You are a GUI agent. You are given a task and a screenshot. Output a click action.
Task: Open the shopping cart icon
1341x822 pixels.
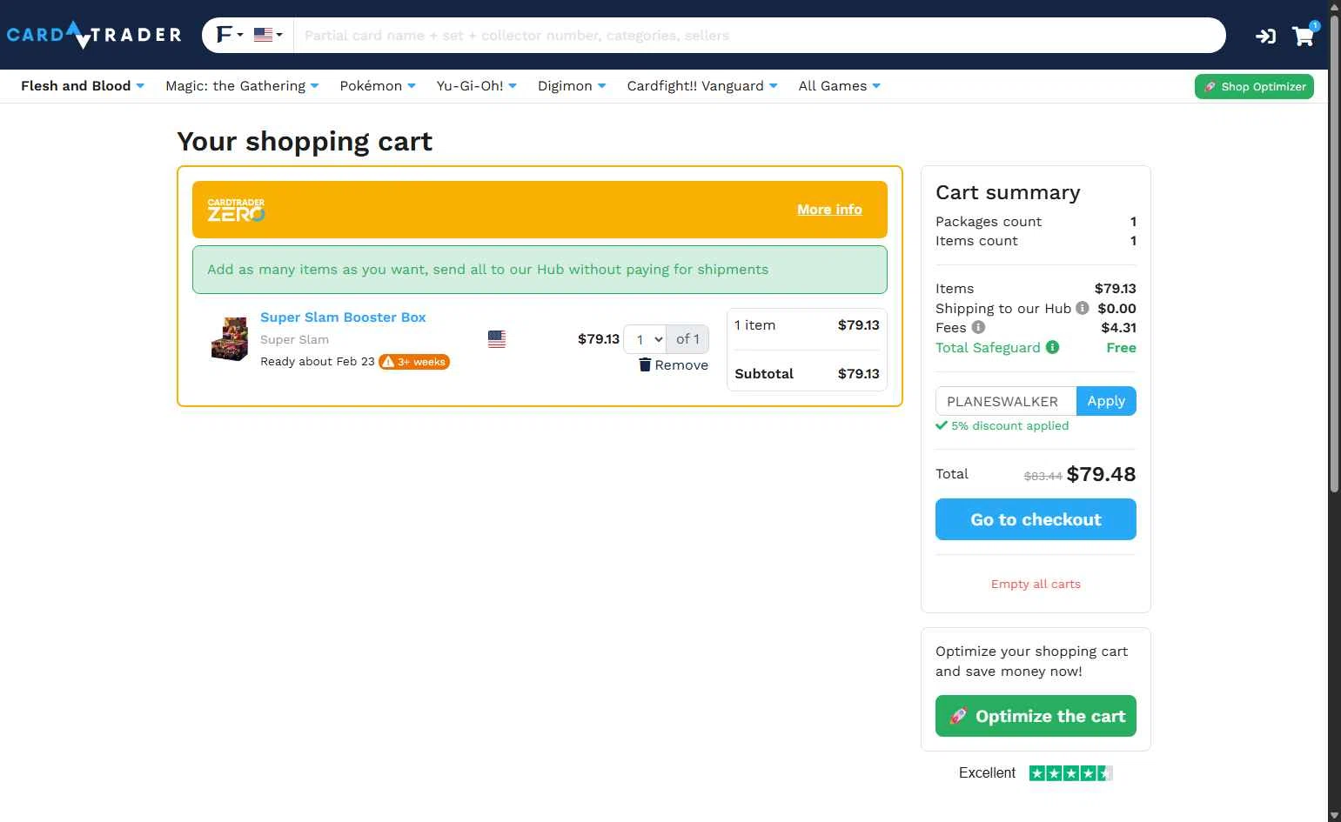pyautogui.click(x=1304, y=35)
